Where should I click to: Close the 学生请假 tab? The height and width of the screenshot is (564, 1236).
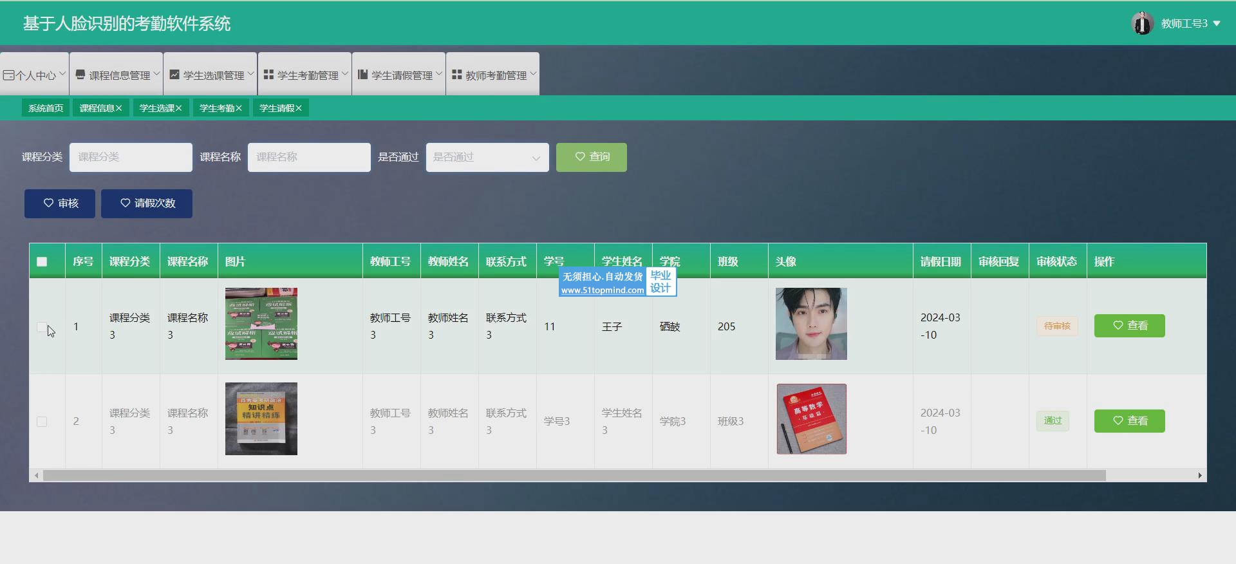pos(299,108)
